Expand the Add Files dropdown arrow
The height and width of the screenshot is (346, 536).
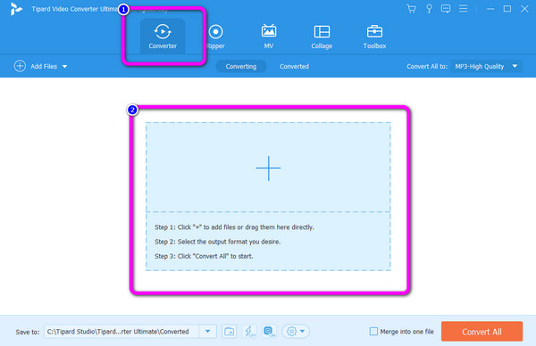pyautogui.click(x=64, y=67)
